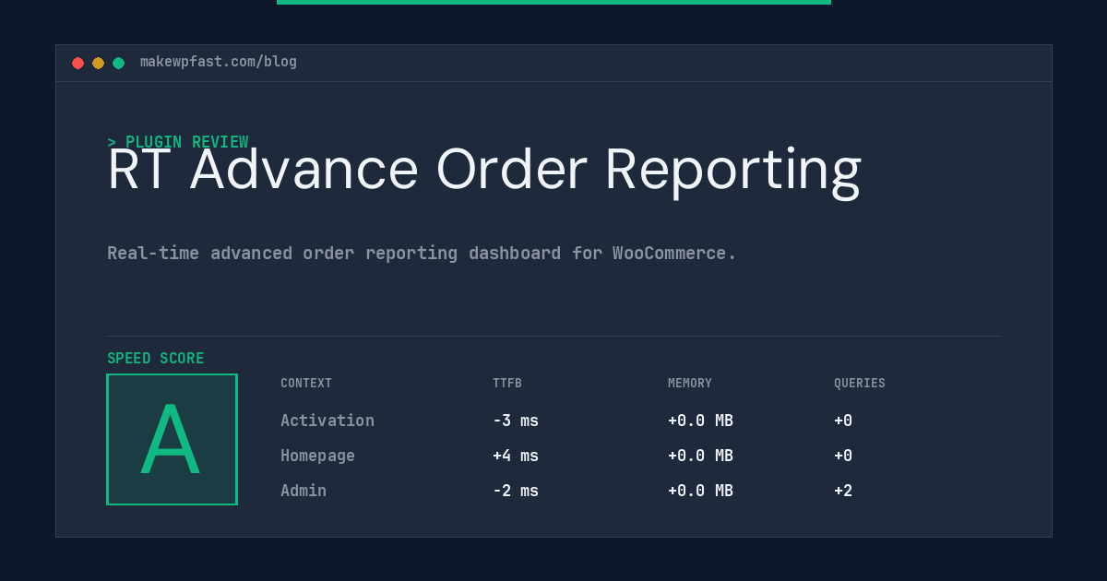The image size is (1107, 581).
Task: Click the Activation memory value +0.0 MB
Action: pos(700,421)
